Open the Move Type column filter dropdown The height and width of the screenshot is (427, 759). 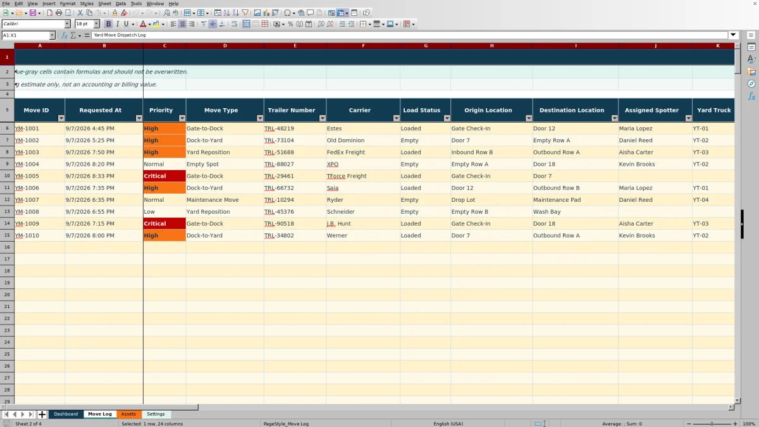tap(260, 118)
